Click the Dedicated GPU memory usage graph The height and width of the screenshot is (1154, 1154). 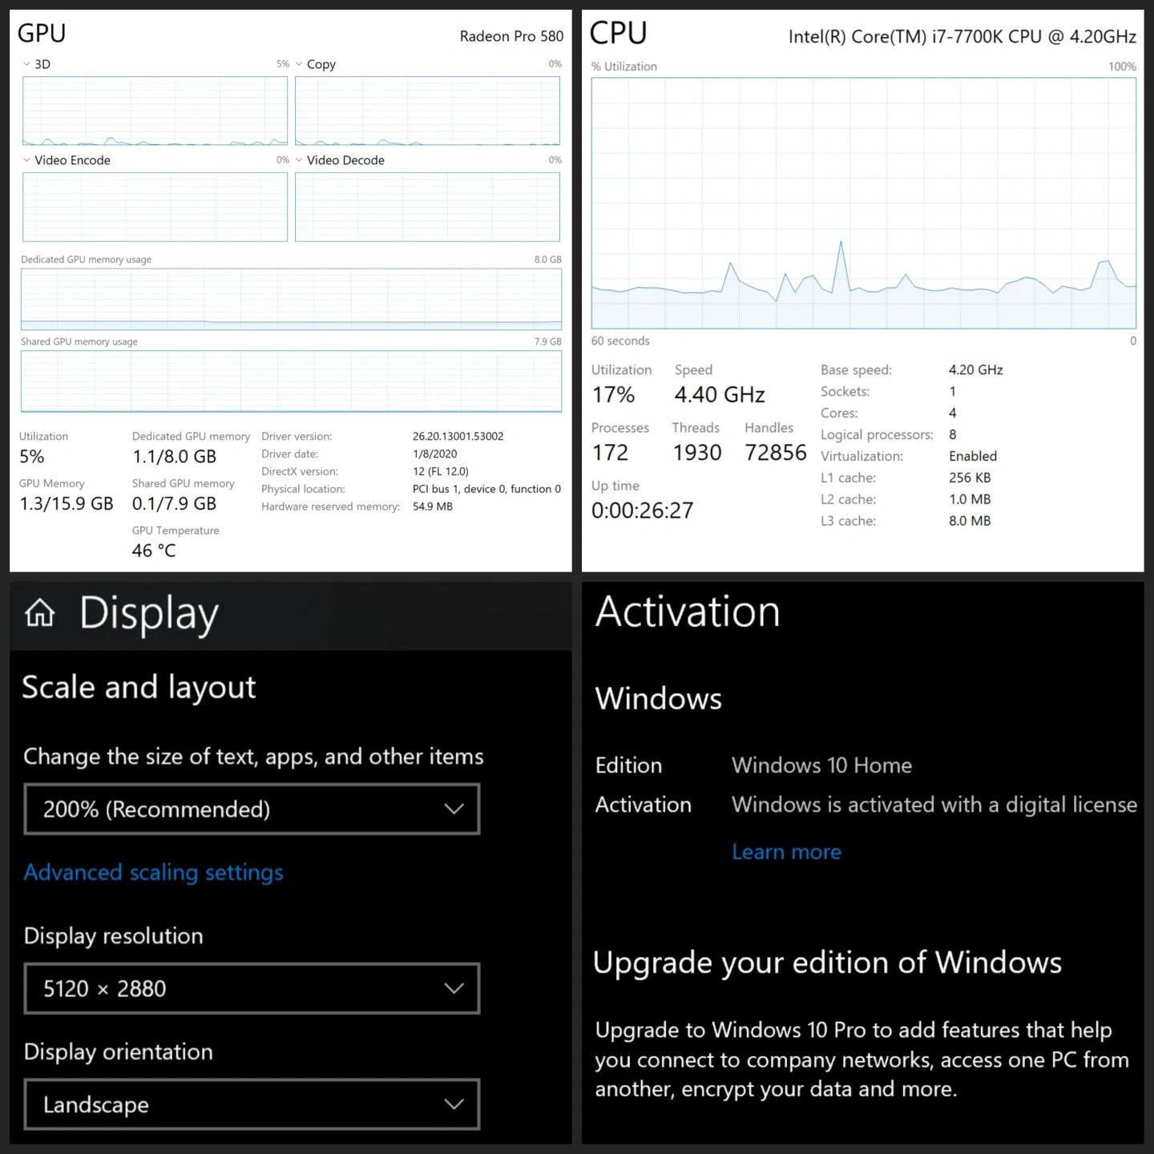coord(291,299)
